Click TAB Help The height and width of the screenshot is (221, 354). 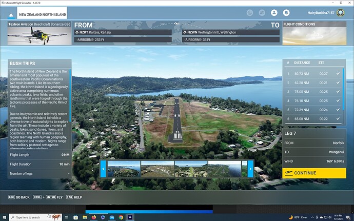[x=74, y=197]
